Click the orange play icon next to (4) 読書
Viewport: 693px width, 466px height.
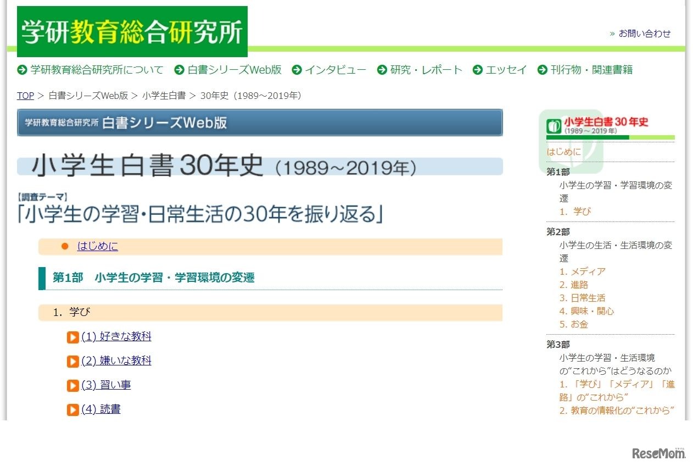[73, 410]
